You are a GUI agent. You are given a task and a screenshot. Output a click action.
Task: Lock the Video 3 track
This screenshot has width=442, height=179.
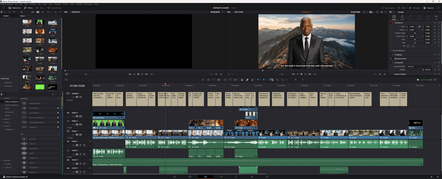point(74,116)
